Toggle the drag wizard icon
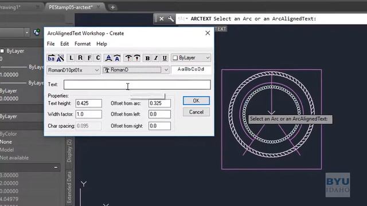 60,58
